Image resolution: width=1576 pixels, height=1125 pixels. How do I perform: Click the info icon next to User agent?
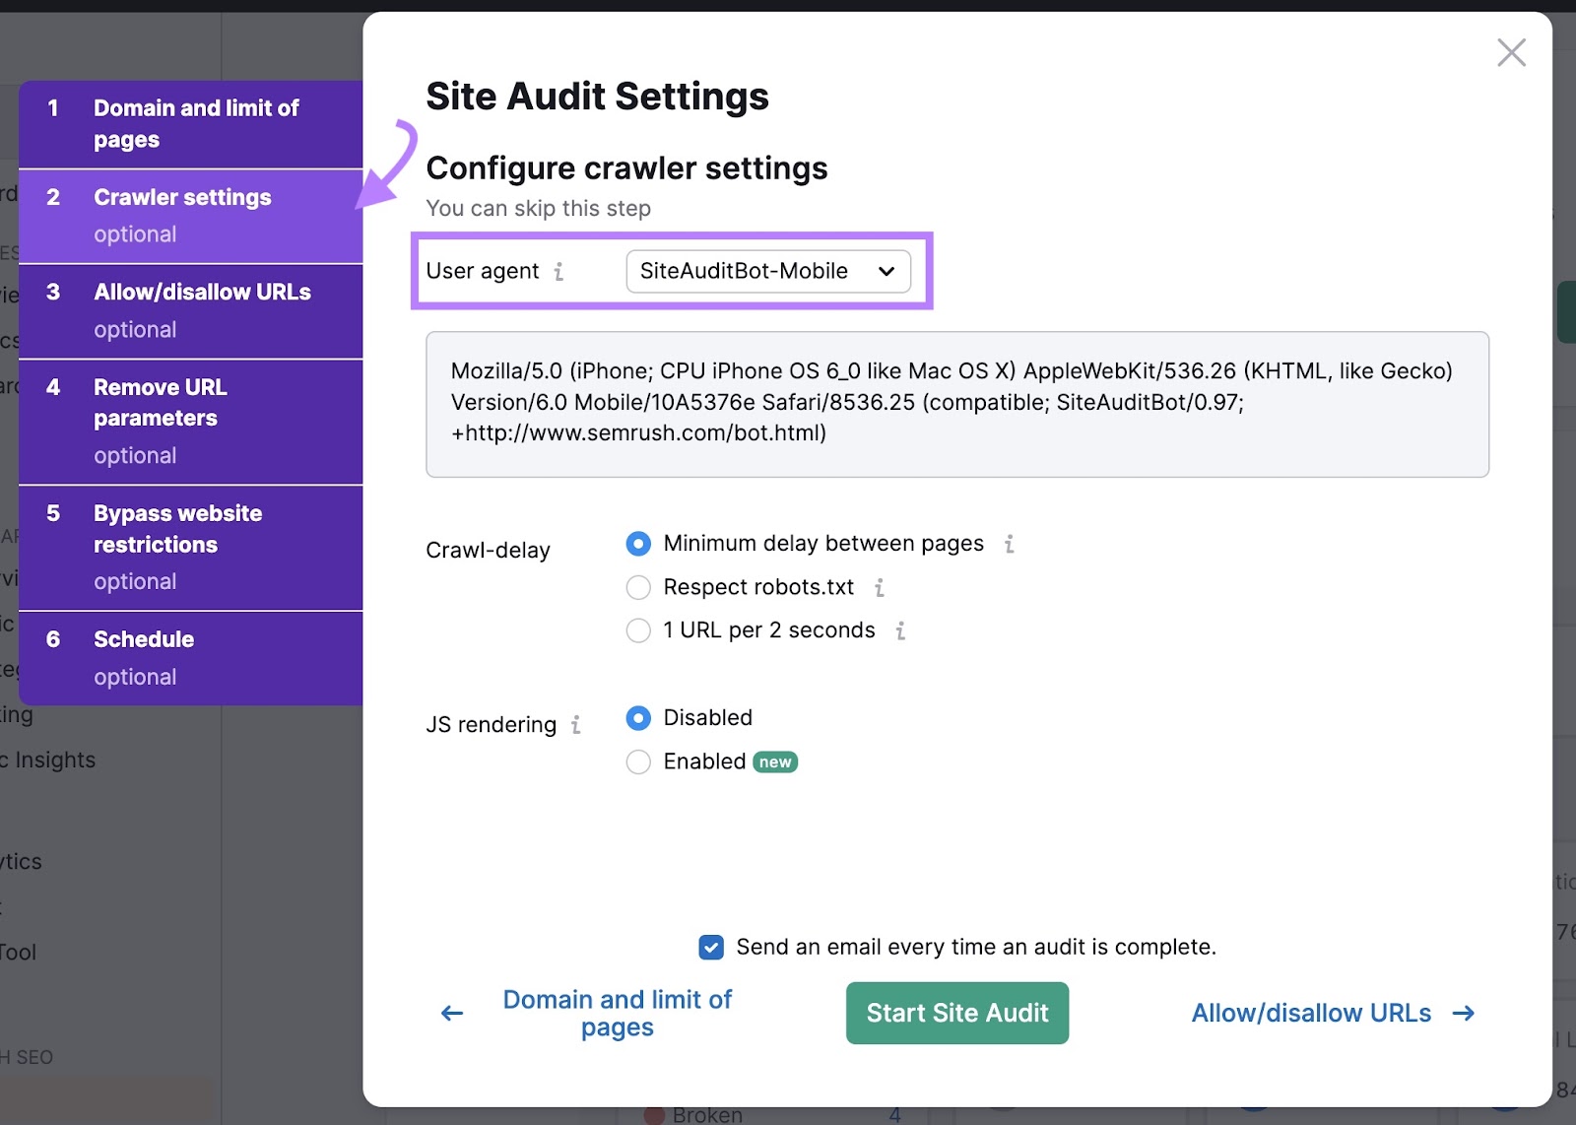tap(560, 272)
